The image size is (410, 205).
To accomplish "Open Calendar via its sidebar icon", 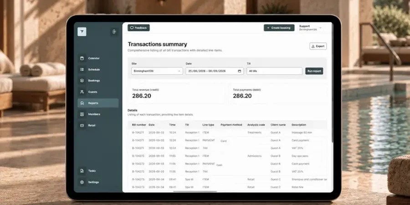I will click(82, 58).
